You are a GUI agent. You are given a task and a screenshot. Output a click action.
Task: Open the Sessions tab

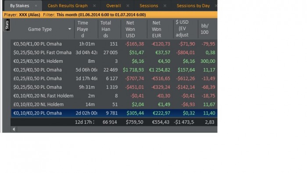click(149, 6)
